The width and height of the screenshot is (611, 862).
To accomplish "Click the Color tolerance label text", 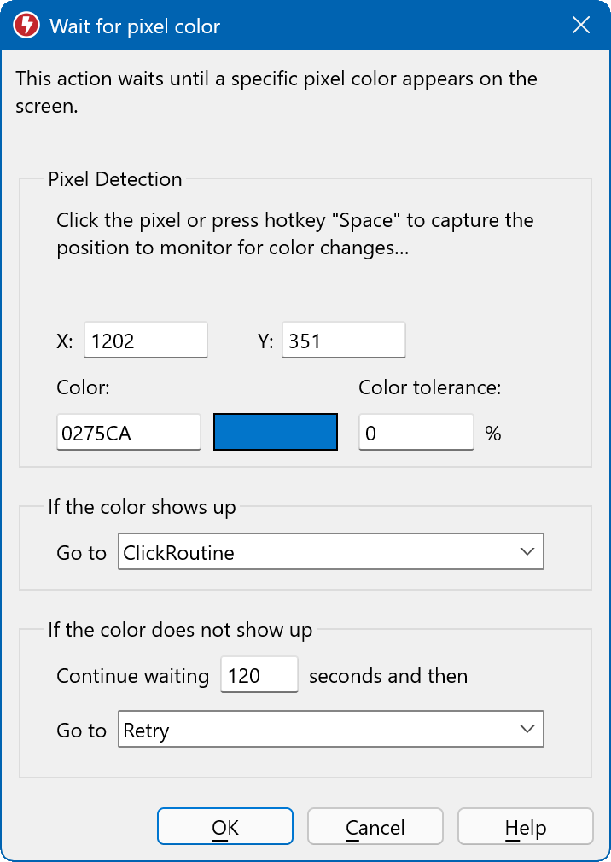I will coord(429,387).
